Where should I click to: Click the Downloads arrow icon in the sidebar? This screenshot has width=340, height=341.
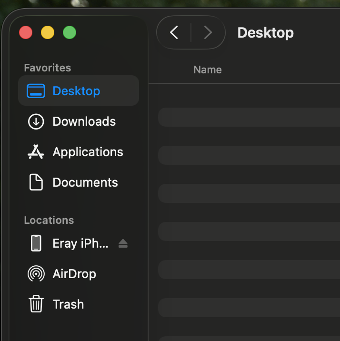[36, 121]
